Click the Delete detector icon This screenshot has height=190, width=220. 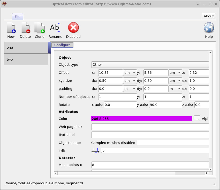(x=25, y=28)
